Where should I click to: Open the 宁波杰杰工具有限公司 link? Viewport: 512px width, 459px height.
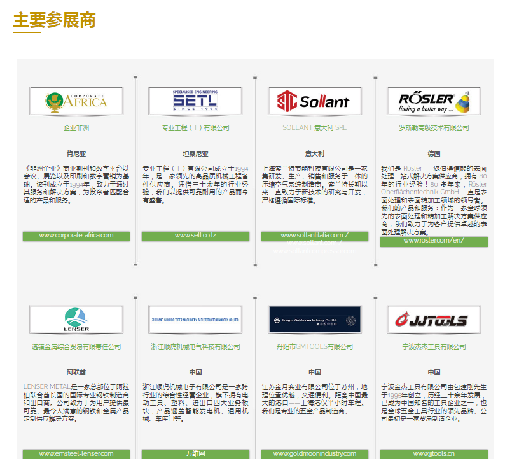tap(434, 347)
